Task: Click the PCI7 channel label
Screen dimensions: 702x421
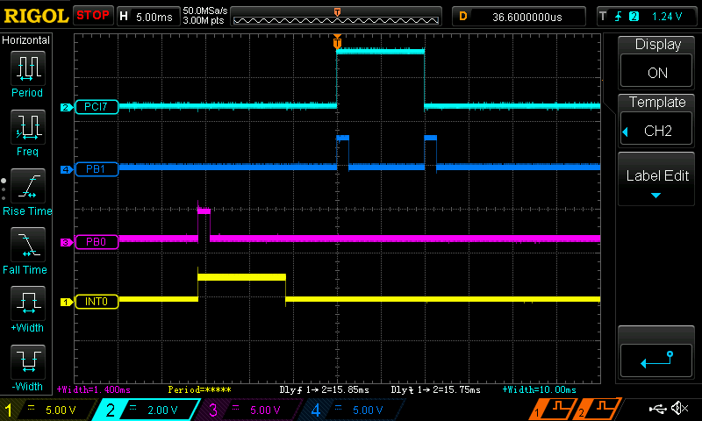Action: coord(97,107)
